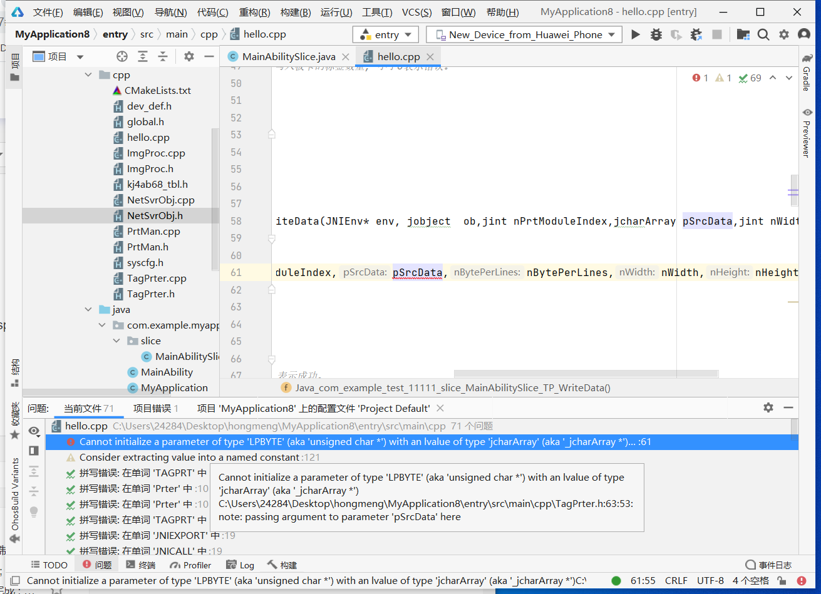Click the project tree vertical scrollbar

215,199
